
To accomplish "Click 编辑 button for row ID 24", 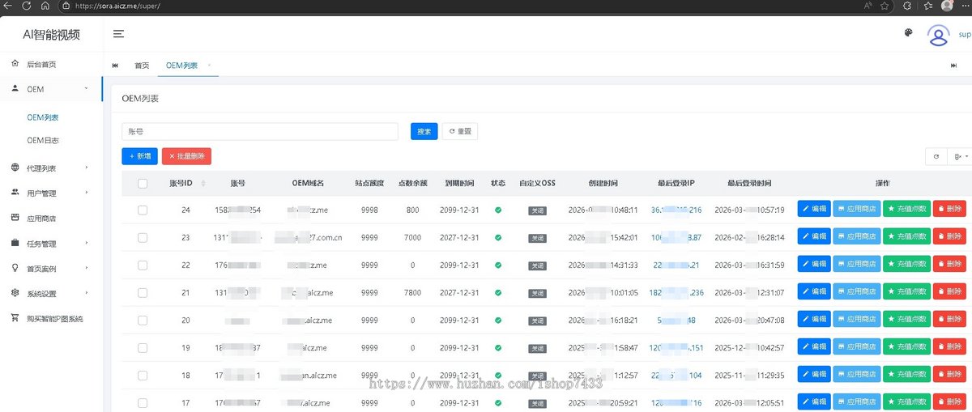I will (x=814, y=210).
